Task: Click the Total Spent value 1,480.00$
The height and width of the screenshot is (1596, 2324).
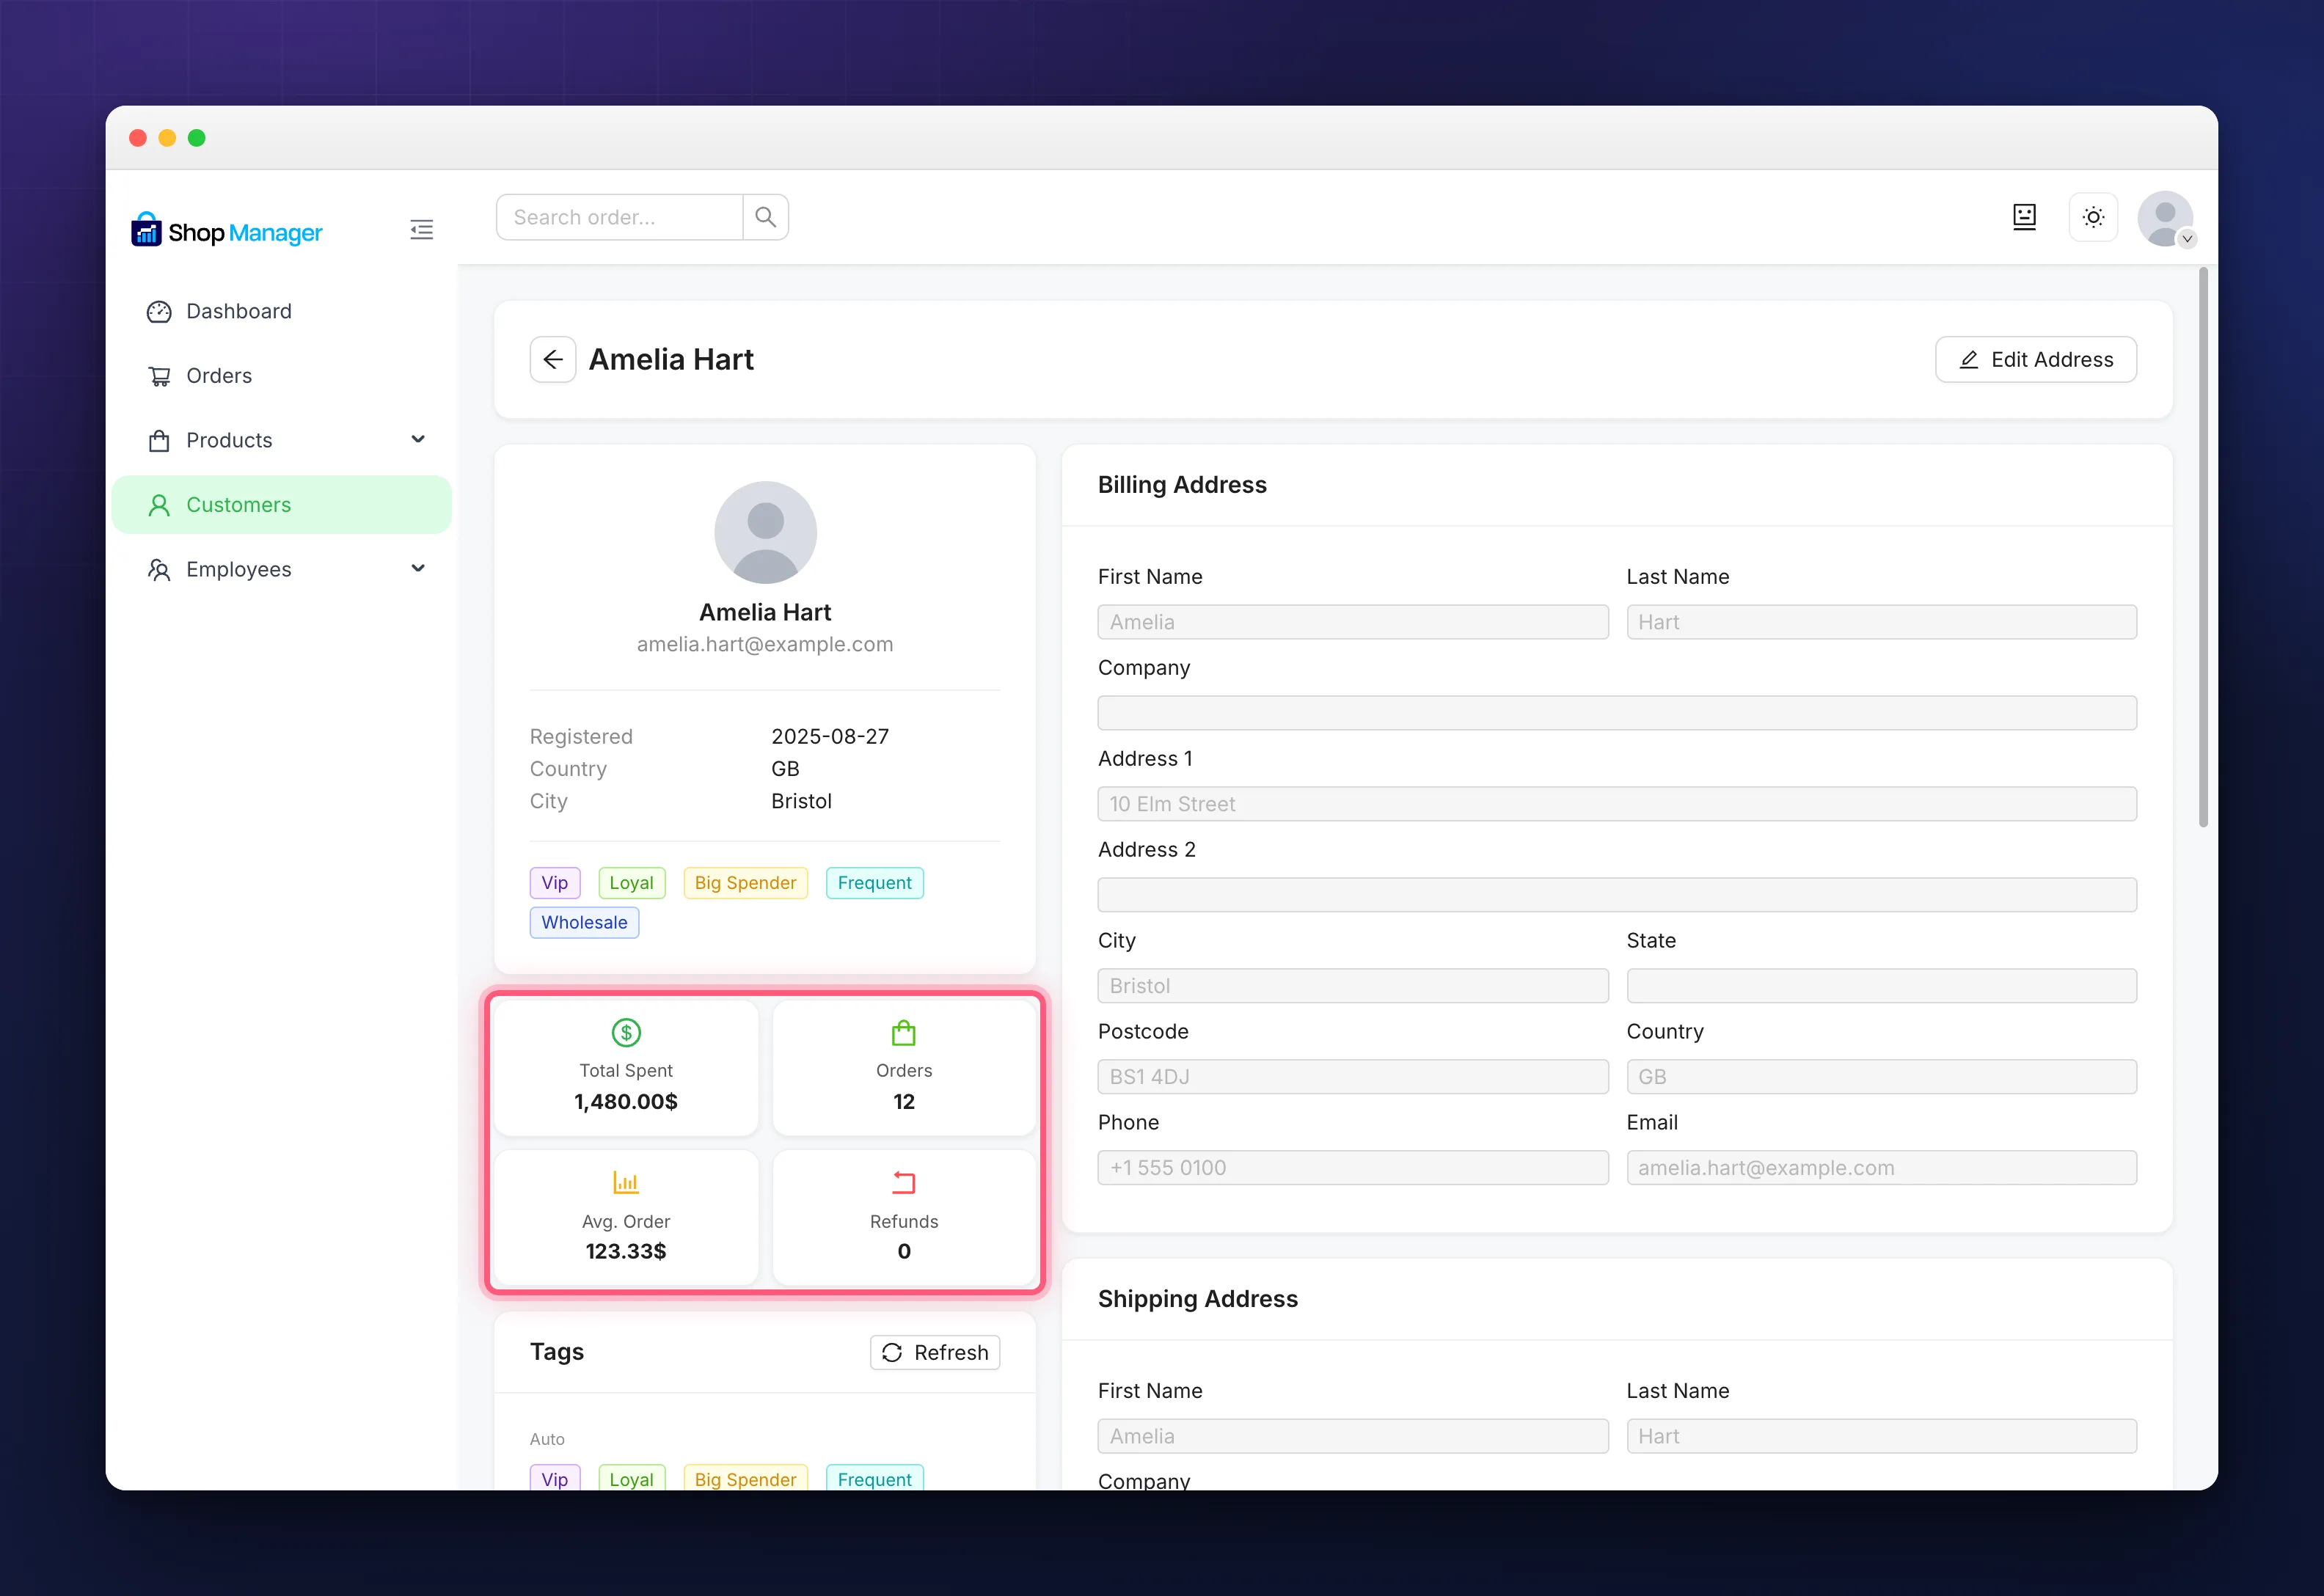Action: (626, 1101)
